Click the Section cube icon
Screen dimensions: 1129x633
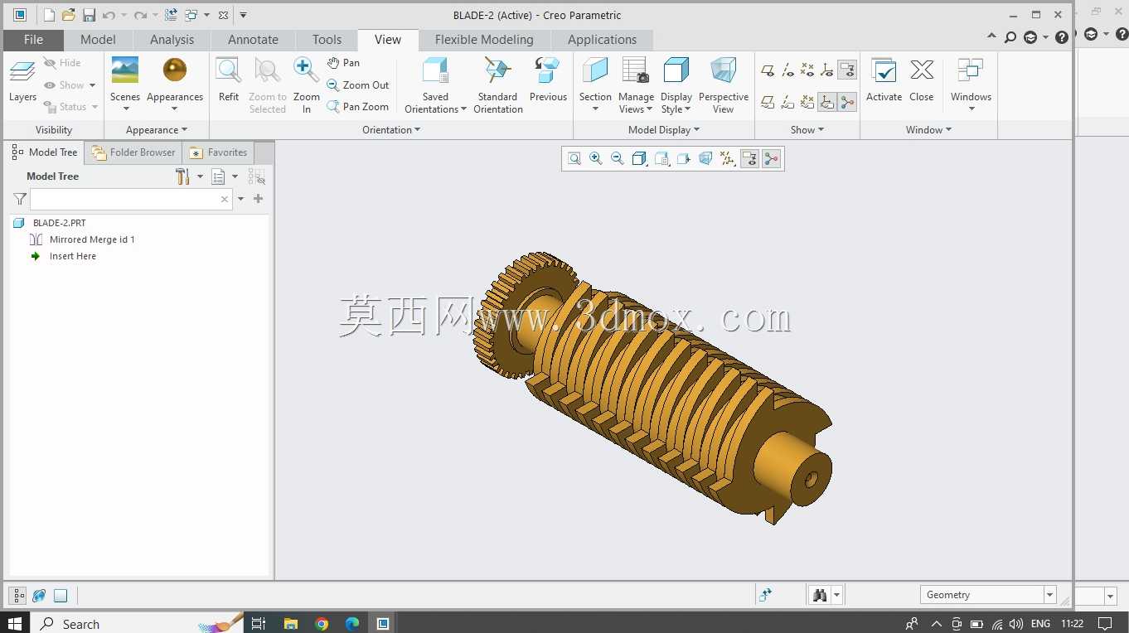[595, 70]
